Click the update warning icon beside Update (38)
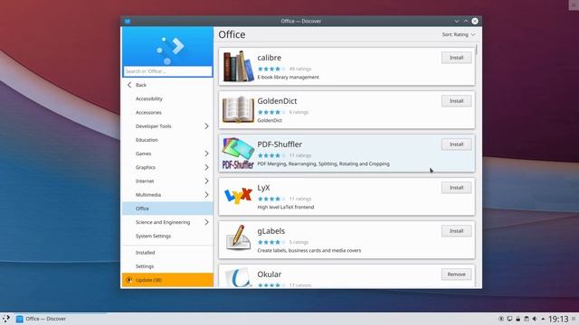 (x=128, y=280)
